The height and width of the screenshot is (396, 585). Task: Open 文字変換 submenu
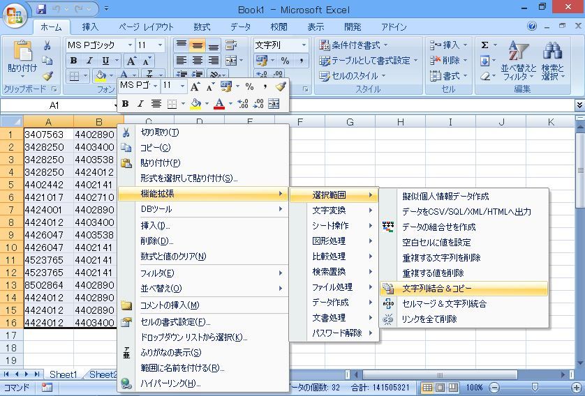(334, 211)
